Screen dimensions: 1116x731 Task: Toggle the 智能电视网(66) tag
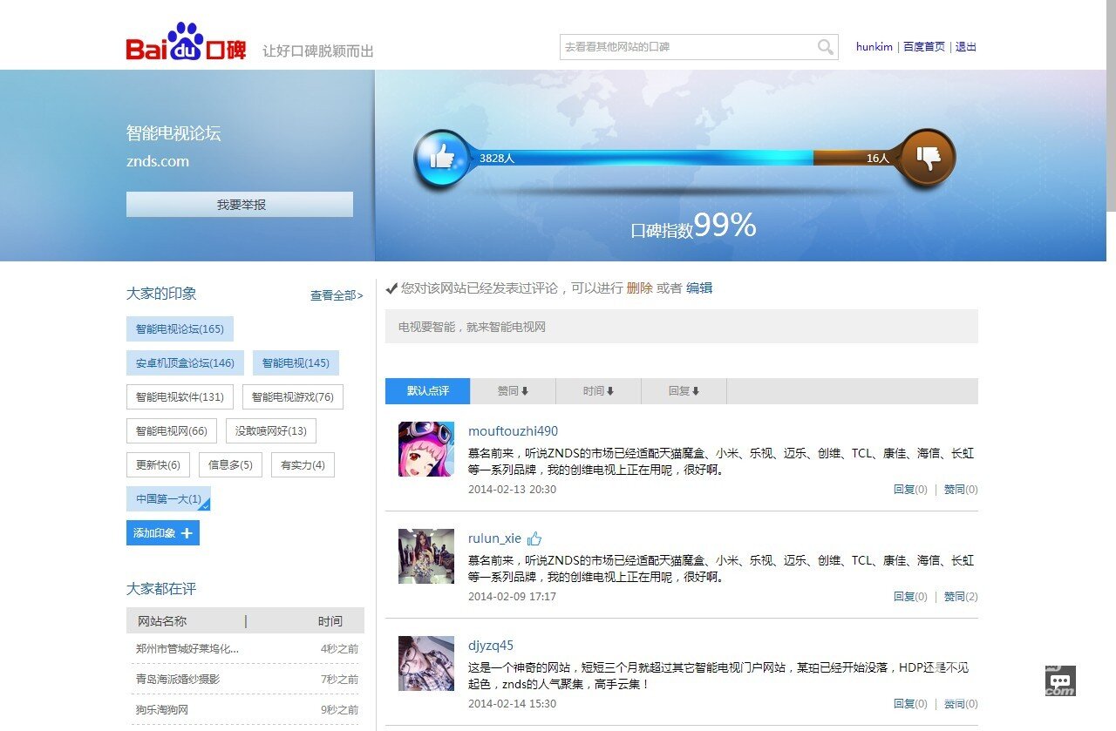tap(172, 431)
